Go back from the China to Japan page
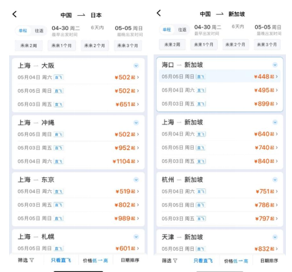The image size is (292, 272). pos(15,14)
